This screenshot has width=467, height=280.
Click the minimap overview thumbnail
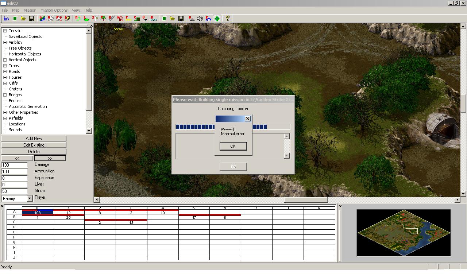tap(404, 233)
